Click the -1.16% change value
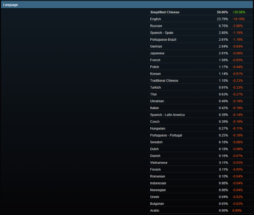Viewport: 254px width, 215px height. (x=238, y=39)
